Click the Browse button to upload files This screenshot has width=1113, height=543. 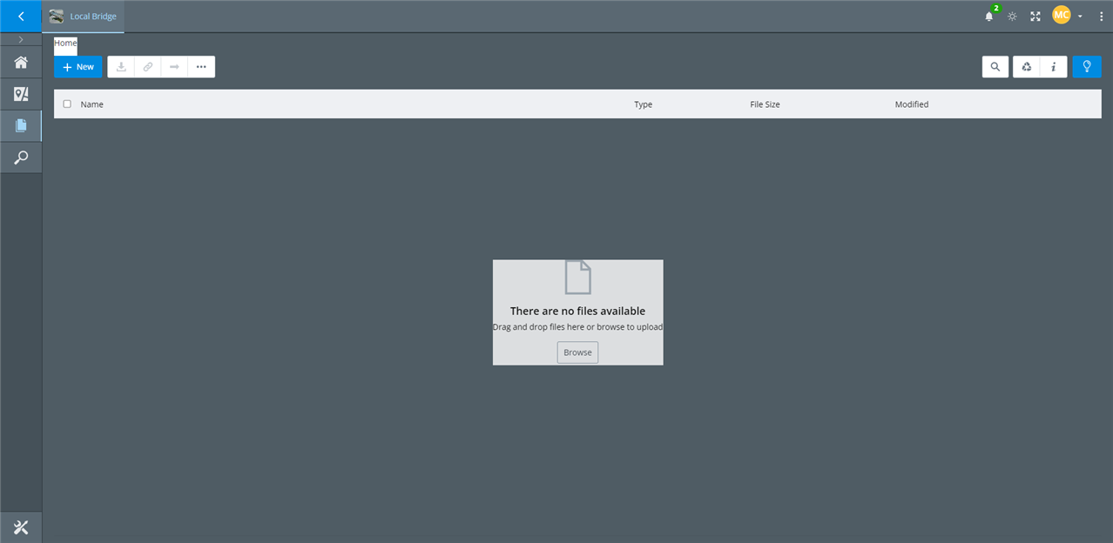click(577, 352)
